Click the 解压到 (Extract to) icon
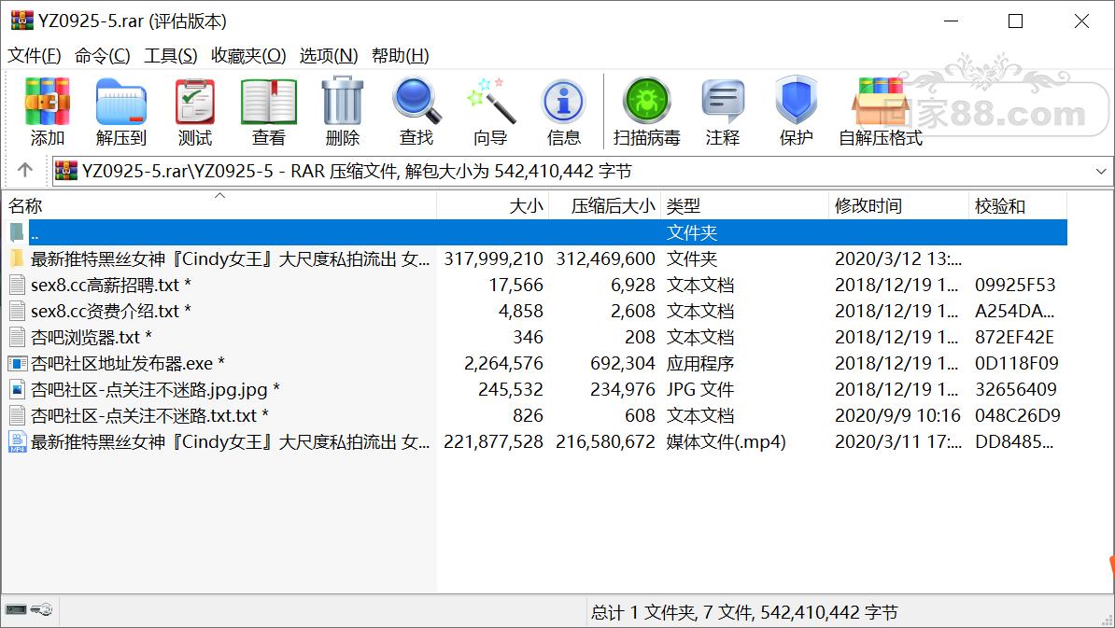 [120, 101]
